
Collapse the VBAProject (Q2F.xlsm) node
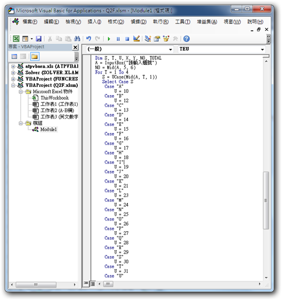click(x=13, y=85)
